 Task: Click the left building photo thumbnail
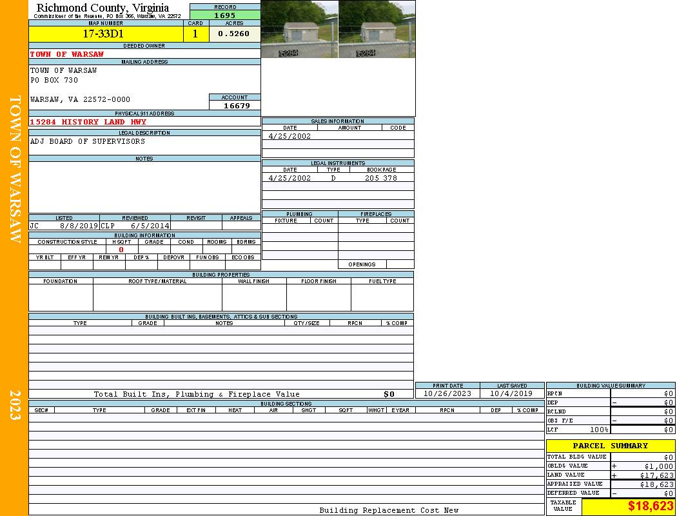[x=299, y=30]
